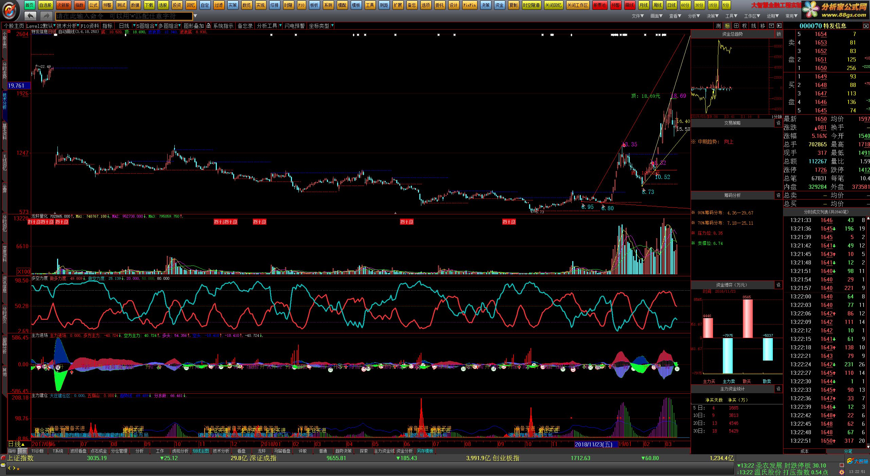Open the 个股主页 tab
The width and height of the screenshot is (870, 476).
point(14,26)
